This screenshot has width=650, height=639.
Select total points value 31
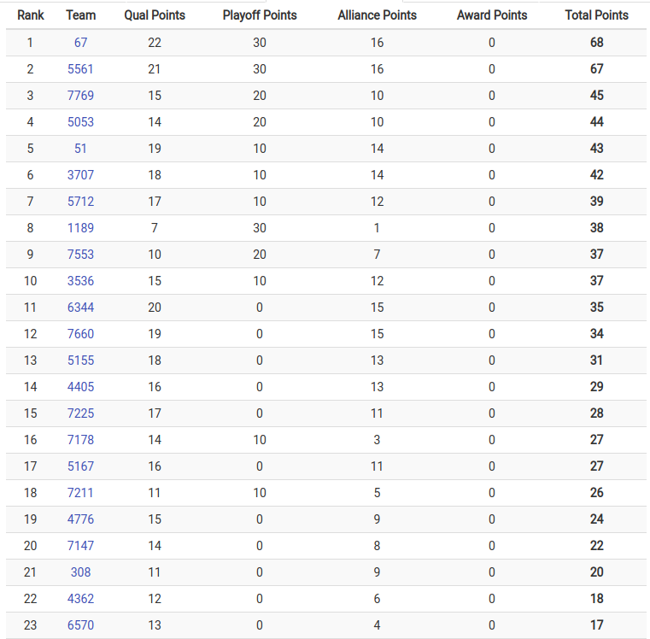point(596,361)
